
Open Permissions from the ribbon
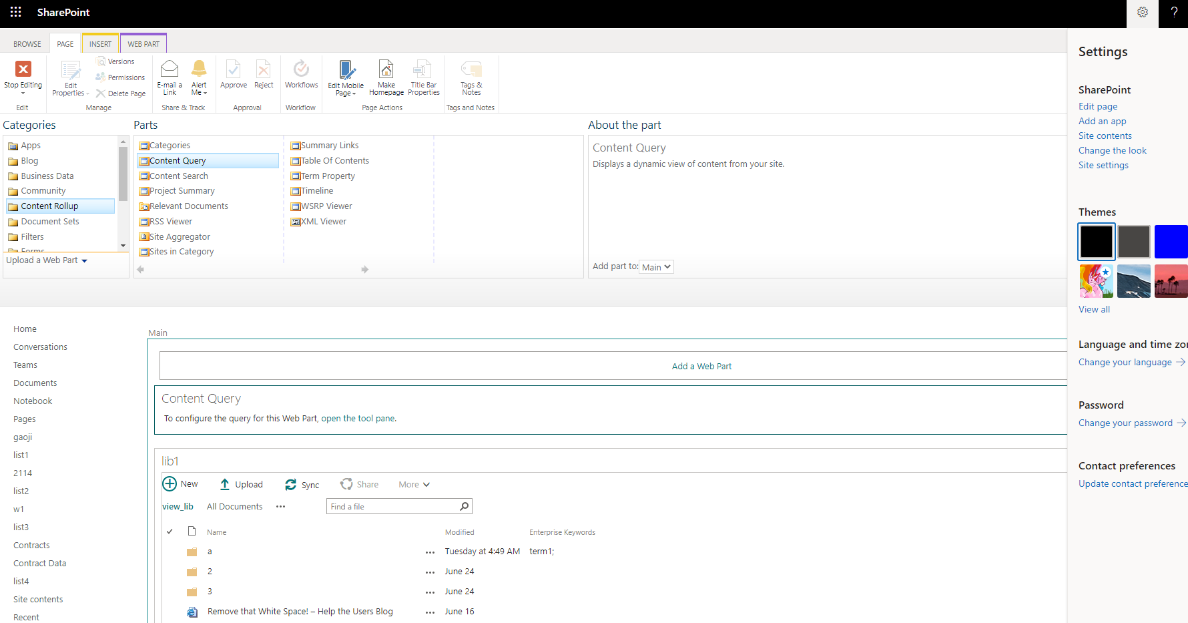(x=120, y=77)
